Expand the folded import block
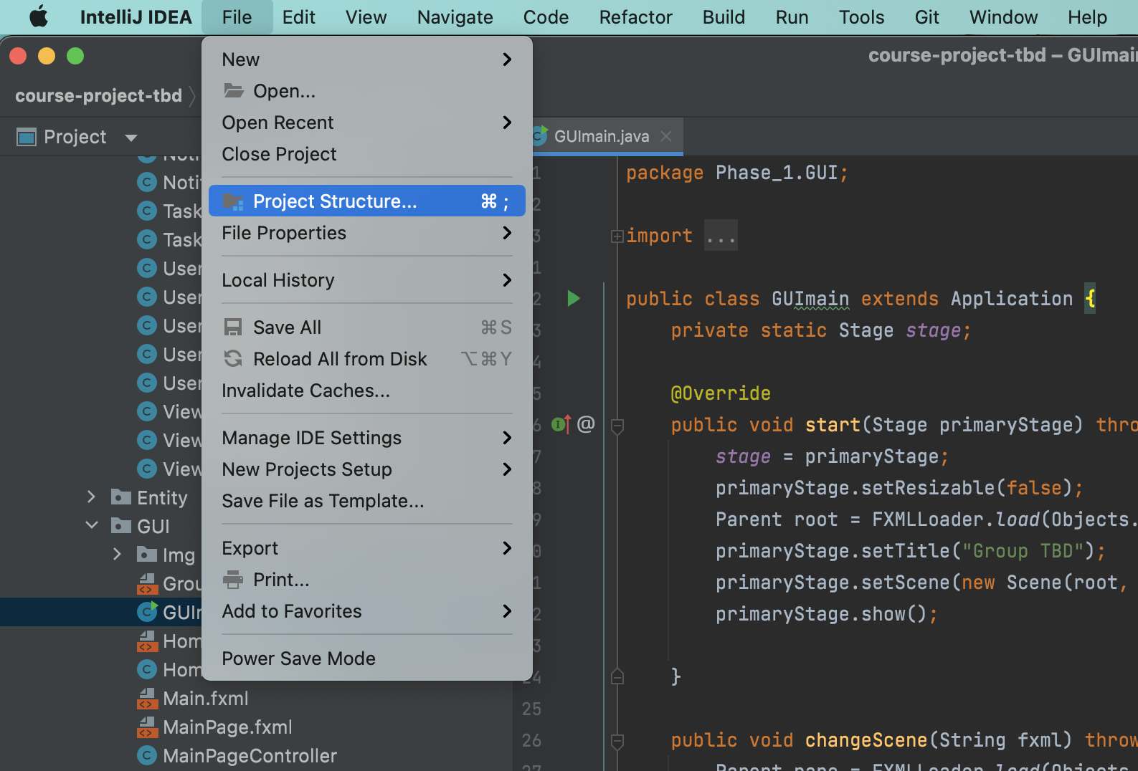 pyautogui.click(x=617, y=236)
